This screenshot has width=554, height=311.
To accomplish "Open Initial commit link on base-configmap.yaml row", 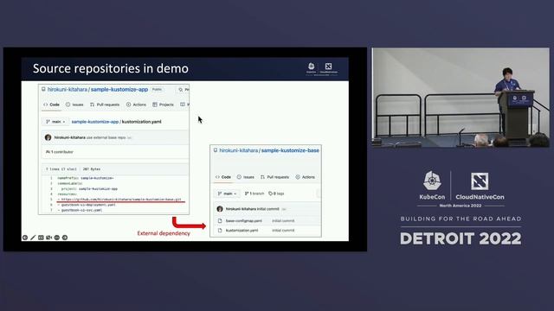I will point(283,221).
